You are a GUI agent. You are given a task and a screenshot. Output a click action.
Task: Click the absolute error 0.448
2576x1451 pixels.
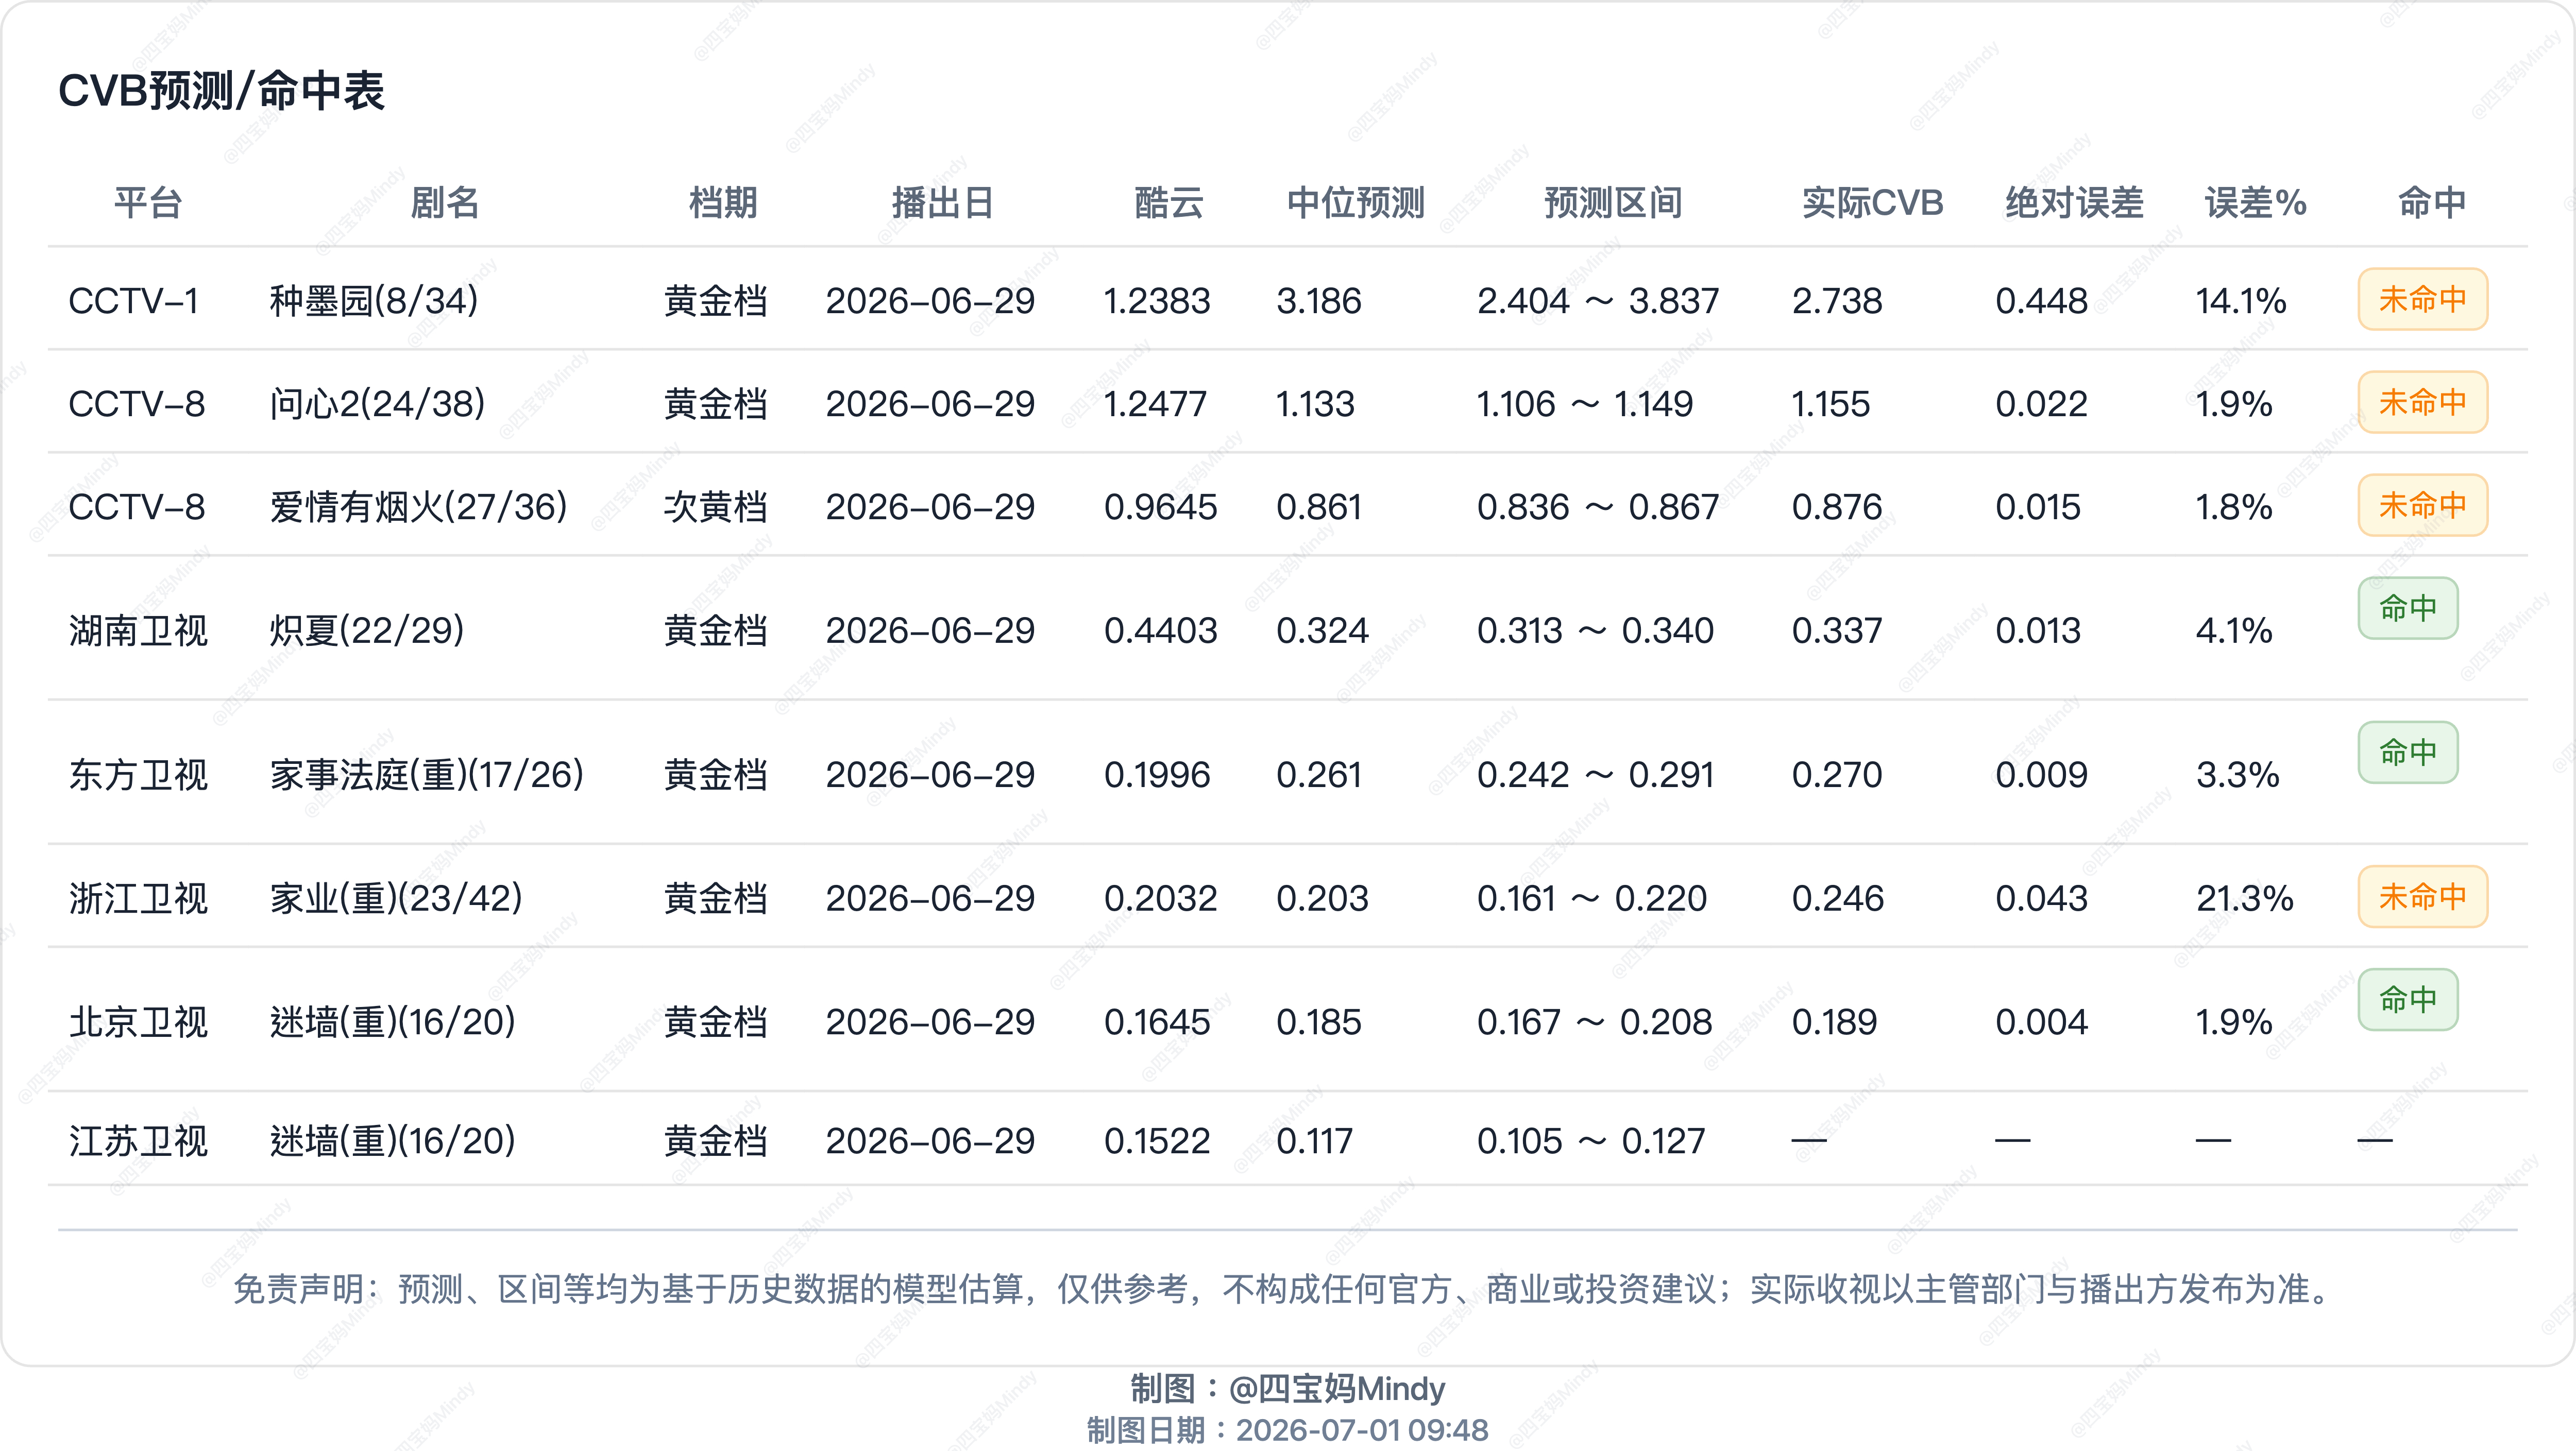click(x=2041, y=301)
